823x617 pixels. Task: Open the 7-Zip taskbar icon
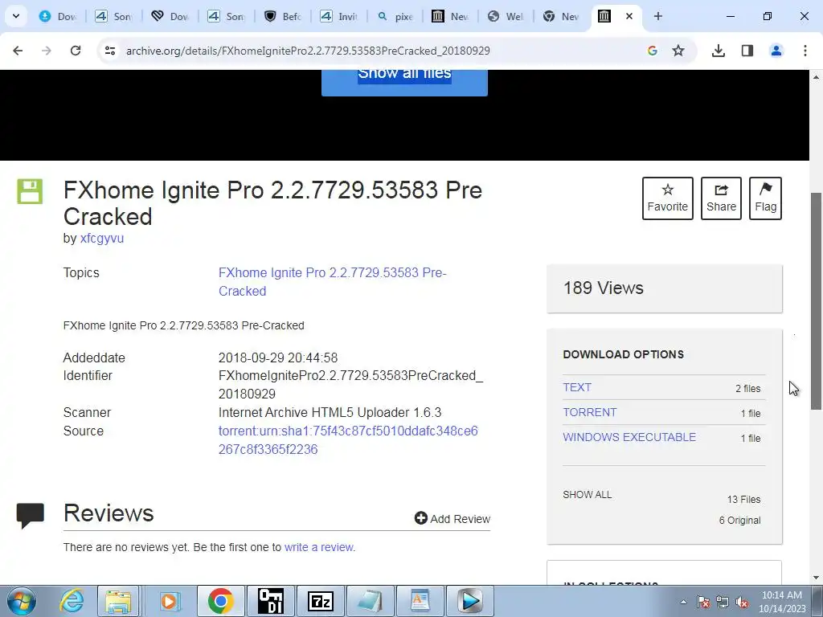[x=321, y=601]
